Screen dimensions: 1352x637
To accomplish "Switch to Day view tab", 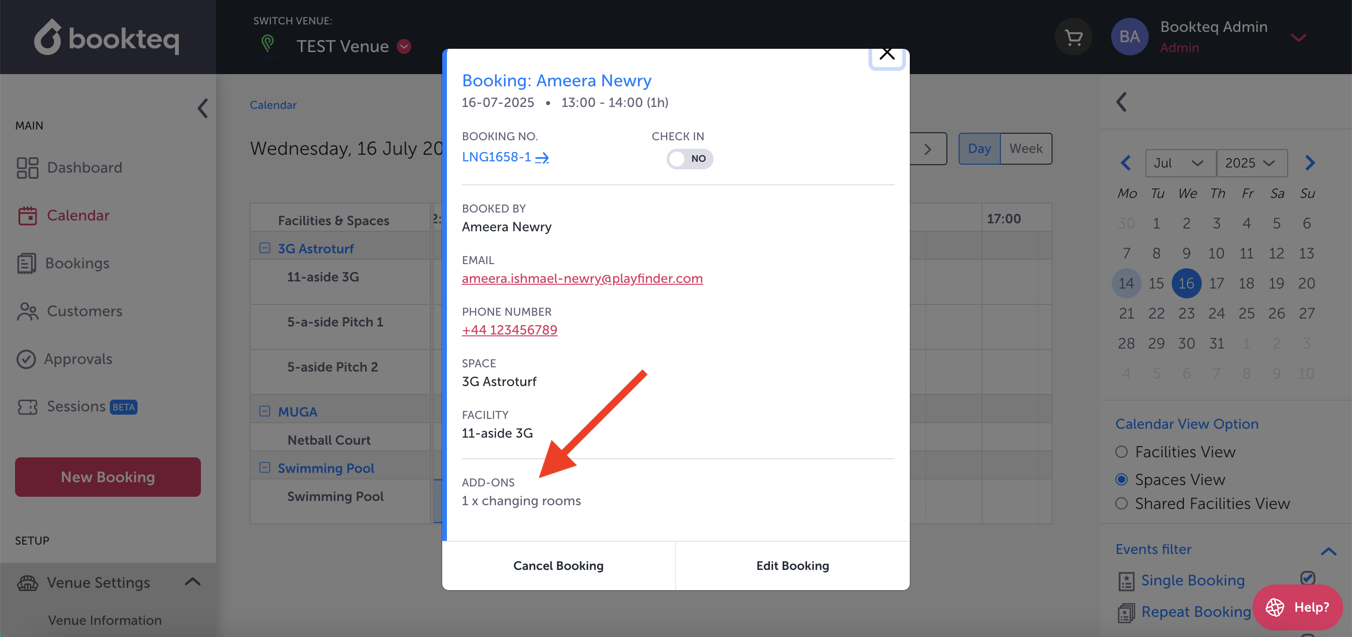I will coord(979,149).
